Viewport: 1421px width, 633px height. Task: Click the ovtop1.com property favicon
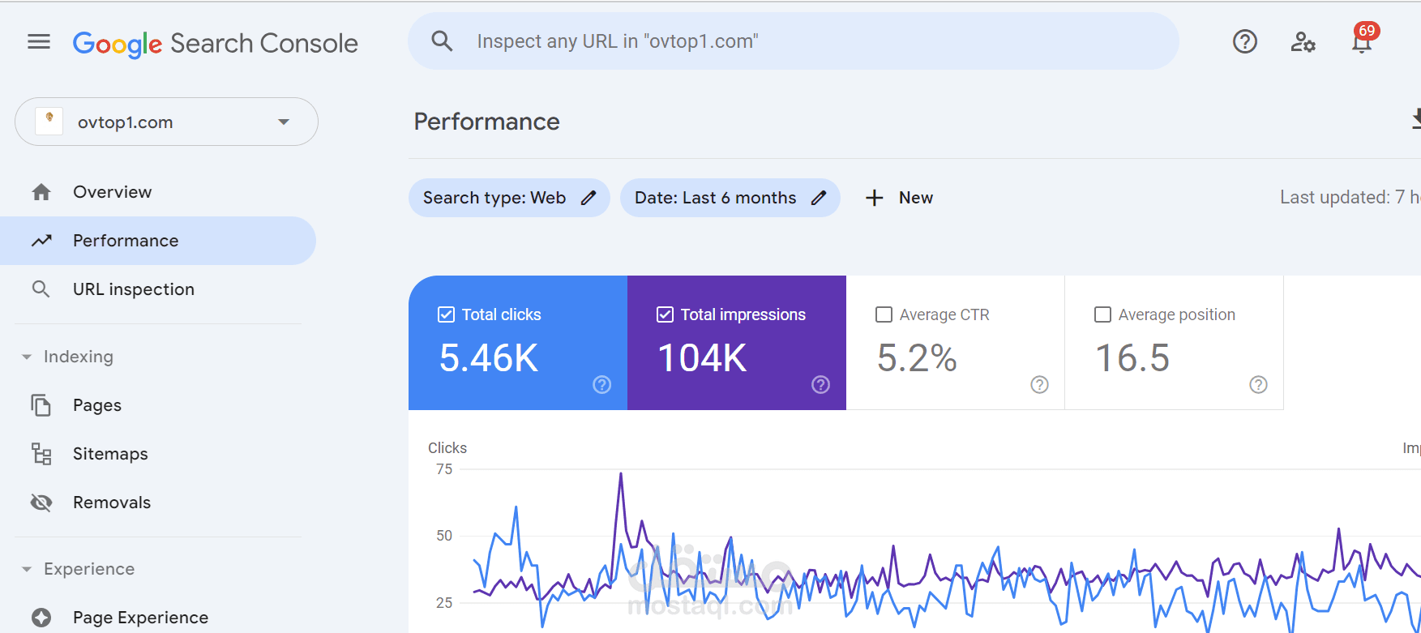pyautogui.click(x=49, y=122)
